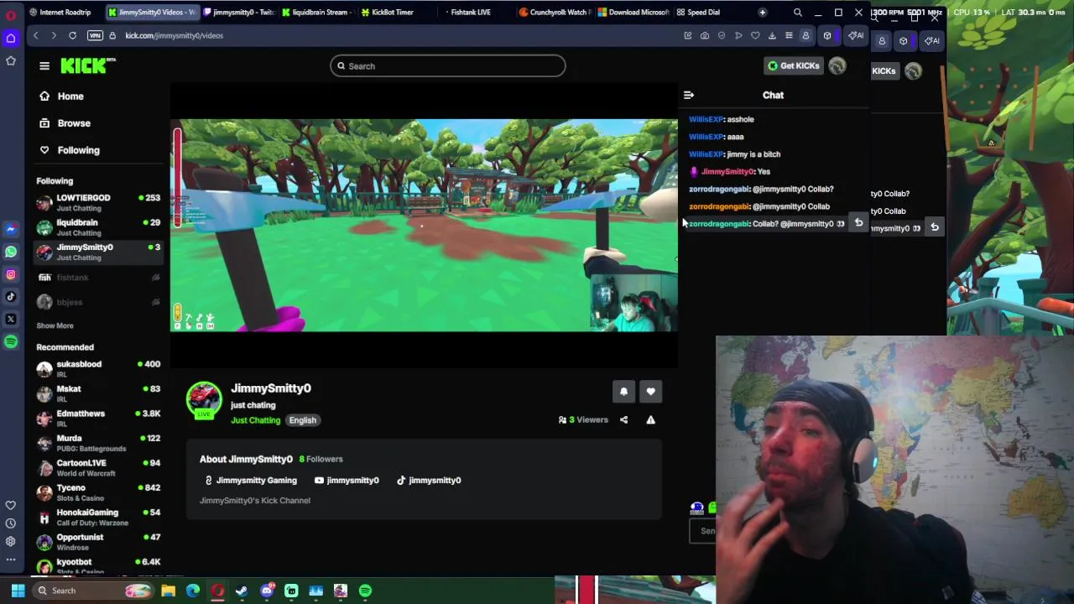Click JimmySmitty0 live profile avatar
Image resolution: width=1074 pixels, height=604 pixels.
[204, 400]
